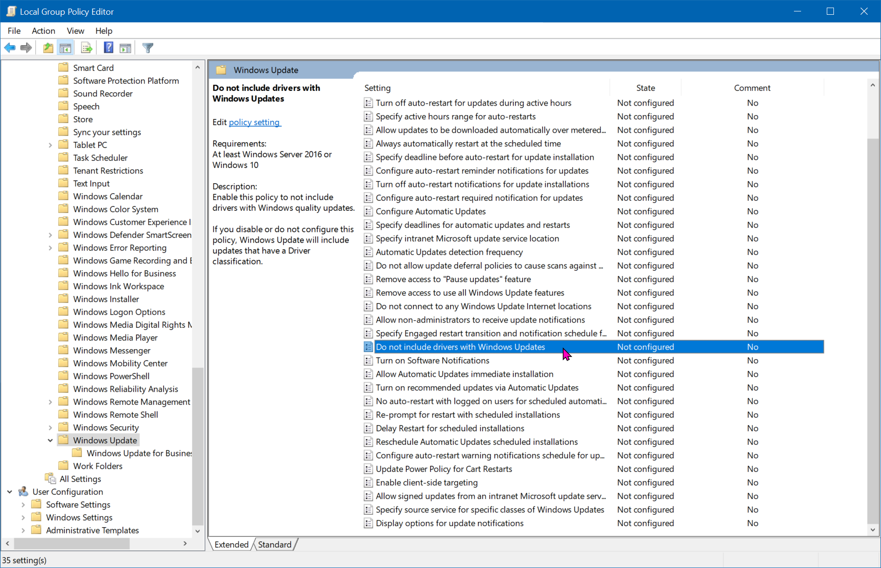Open the Help toolbar icon
The width and height of the screenshot is (881, 568).
(108, 48)
